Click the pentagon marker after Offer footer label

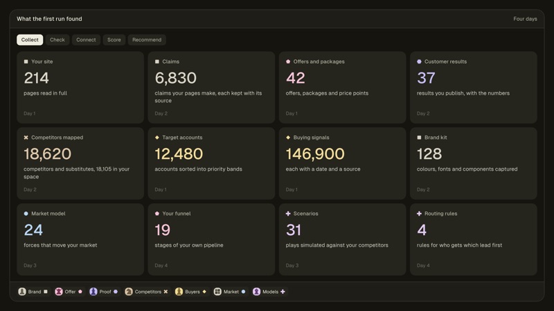coord(80,292)
